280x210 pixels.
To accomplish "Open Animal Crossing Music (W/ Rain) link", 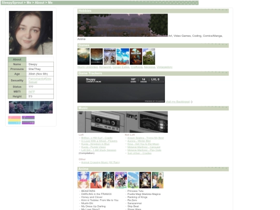I will point(101,162).
